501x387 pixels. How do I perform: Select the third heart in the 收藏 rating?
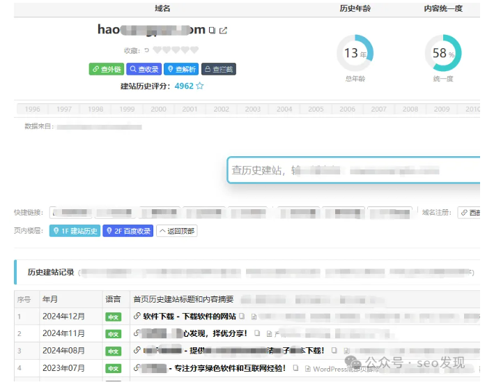coord(176,50)
